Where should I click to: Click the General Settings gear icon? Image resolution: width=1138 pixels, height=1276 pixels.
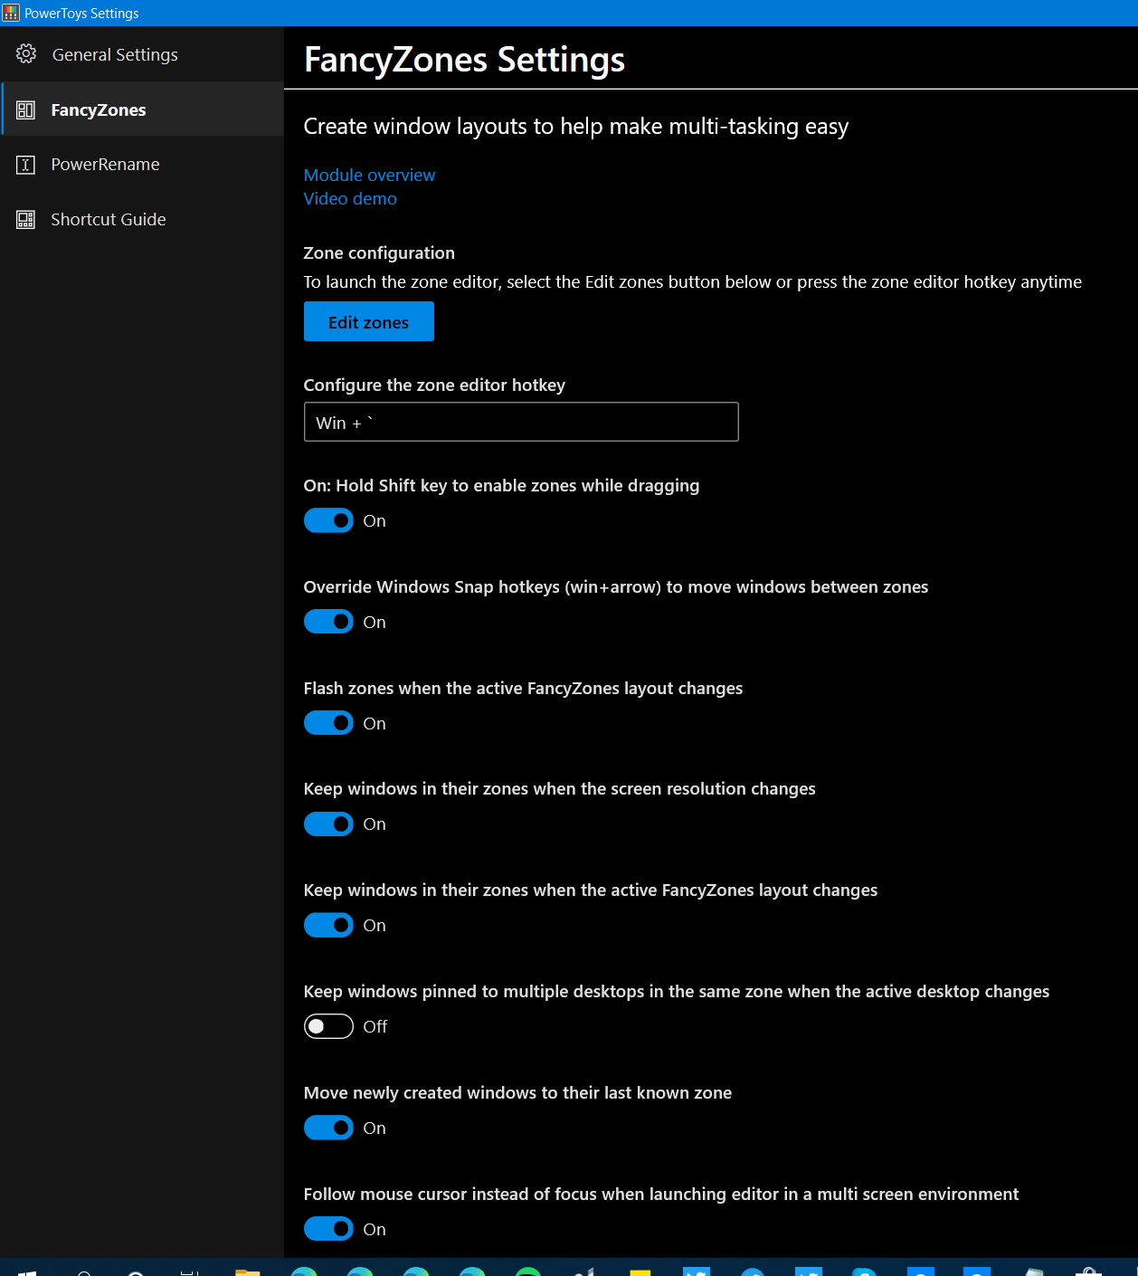(26, 53)
